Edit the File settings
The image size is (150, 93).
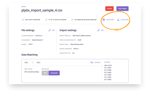point(53,30)
